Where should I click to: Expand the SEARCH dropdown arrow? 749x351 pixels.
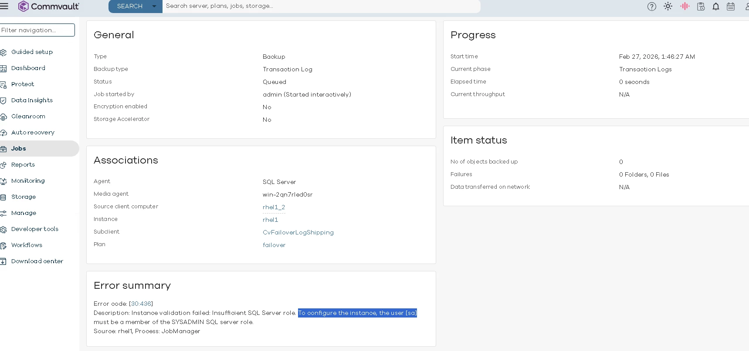point(154,7)
